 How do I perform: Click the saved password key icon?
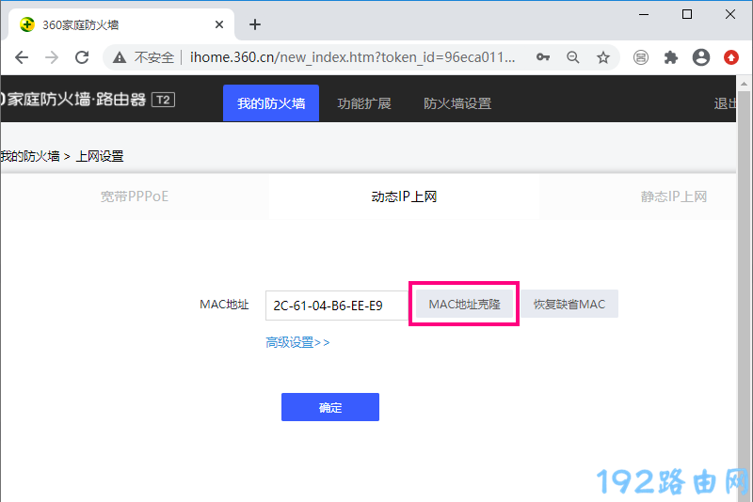pos(543,57)
